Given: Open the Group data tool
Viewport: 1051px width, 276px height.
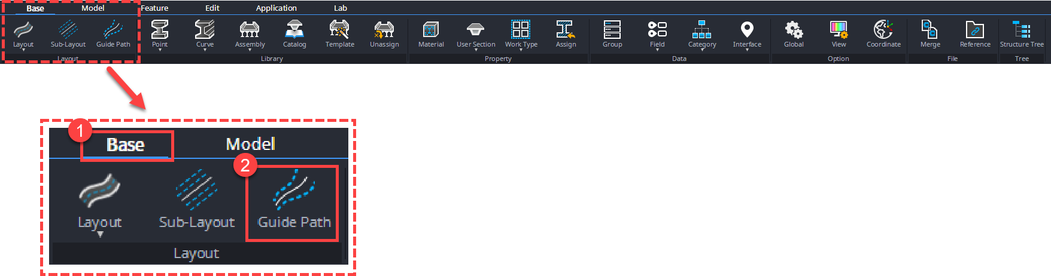Looking at the screenshot, I should coord(612,33).
